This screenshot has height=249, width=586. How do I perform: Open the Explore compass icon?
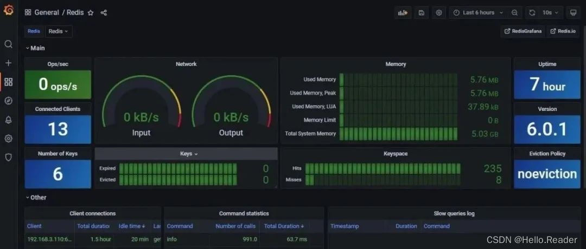[8, 101]
